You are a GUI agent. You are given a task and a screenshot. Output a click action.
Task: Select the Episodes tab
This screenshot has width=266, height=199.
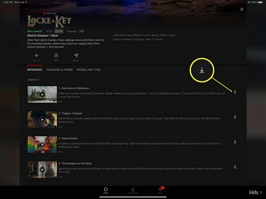point(35,70)
